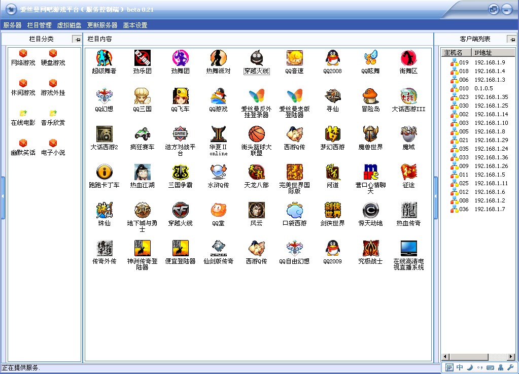Select the 魔兽世界 game icon

pos(370,134)
